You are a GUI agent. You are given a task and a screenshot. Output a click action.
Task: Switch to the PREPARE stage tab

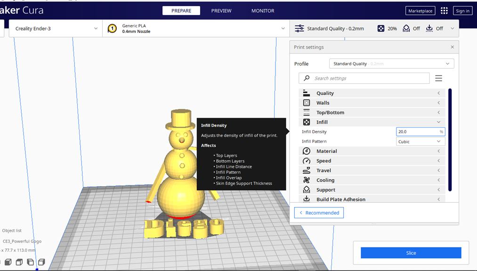[181, 11]
